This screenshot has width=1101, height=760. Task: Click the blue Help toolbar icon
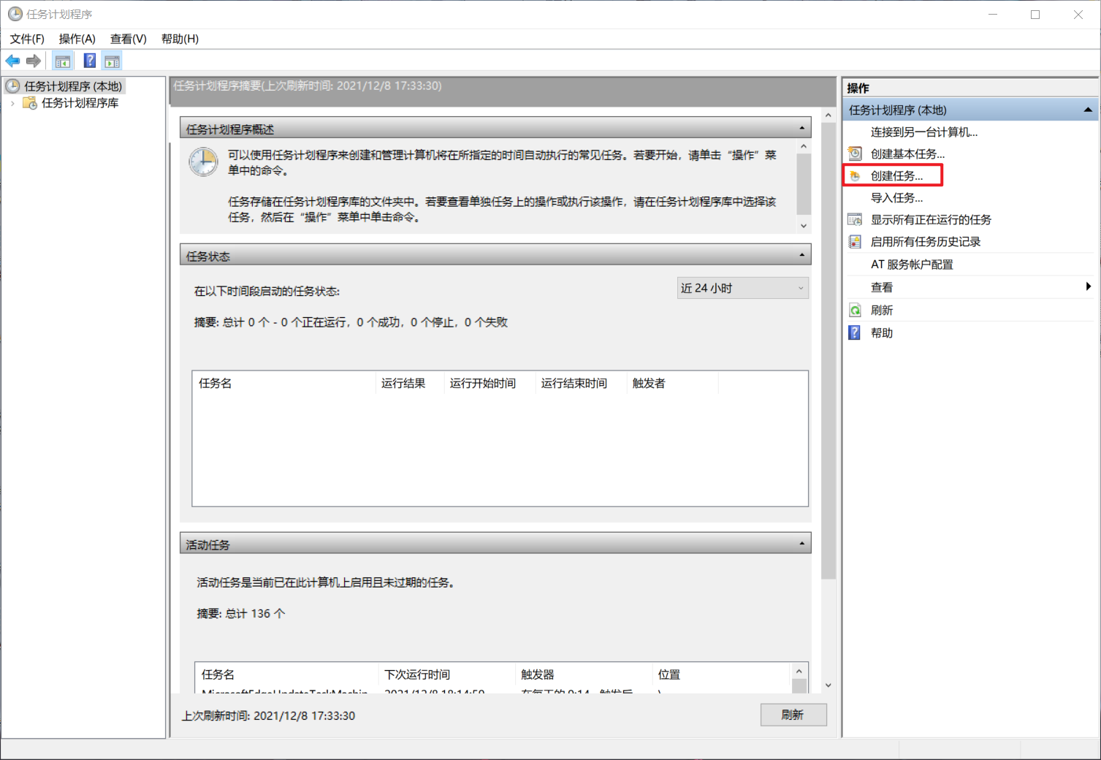pyautogui.click(x=90, y=61)
